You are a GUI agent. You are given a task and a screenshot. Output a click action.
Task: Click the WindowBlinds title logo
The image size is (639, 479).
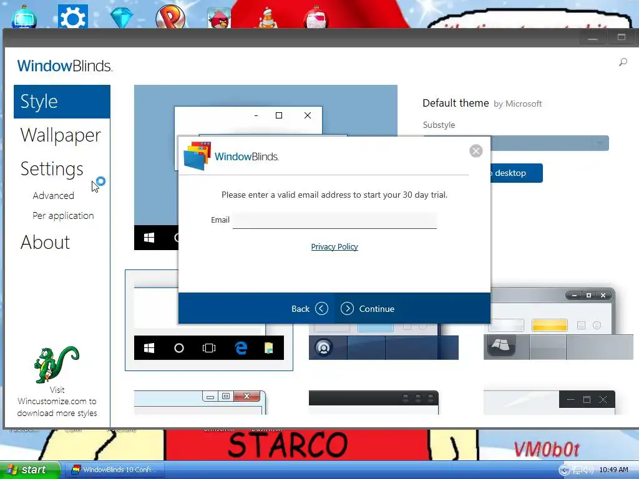click(x=64, y=65)
